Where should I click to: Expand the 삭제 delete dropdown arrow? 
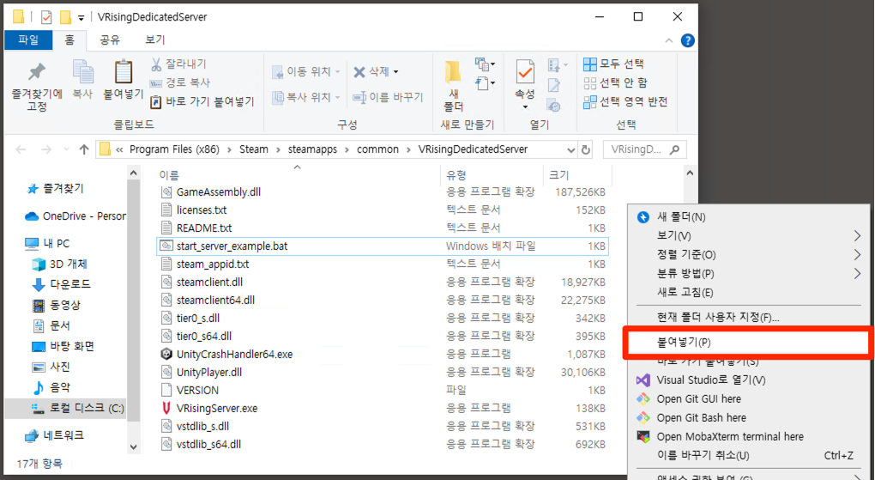click(x=396, y=71)
